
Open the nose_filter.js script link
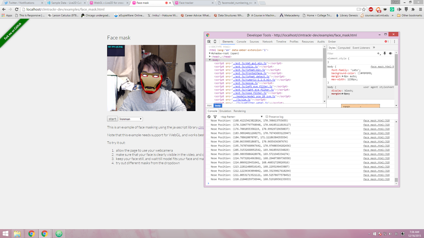[x=250, y=93]
